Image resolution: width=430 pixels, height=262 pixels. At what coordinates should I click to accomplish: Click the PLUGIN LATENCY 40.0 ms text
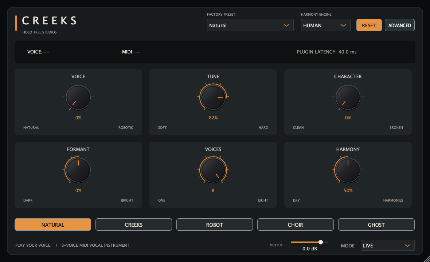pyautogui.click(x=327, y=52)
